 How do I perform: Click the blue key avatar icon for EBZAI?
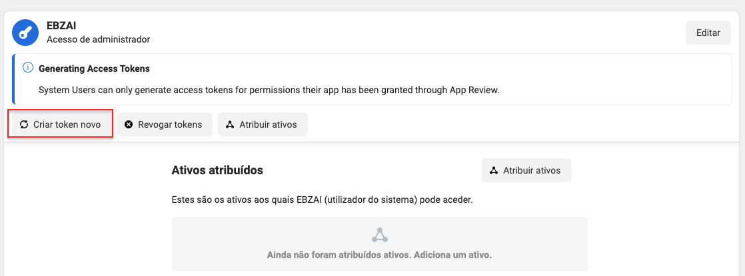[25, 33]
